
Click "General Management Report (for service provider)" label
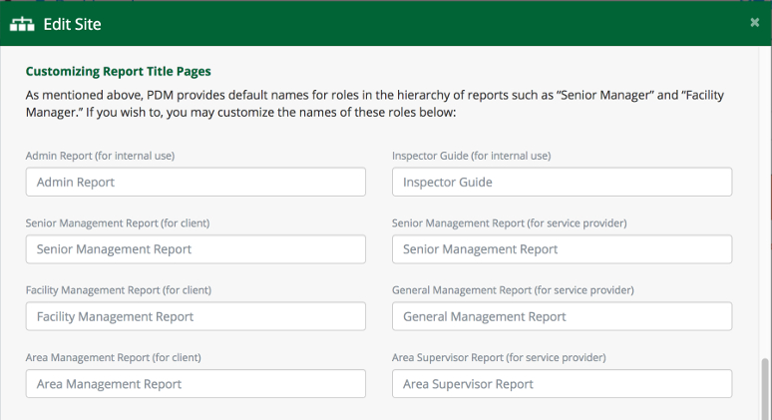click(x=513, y=290)
